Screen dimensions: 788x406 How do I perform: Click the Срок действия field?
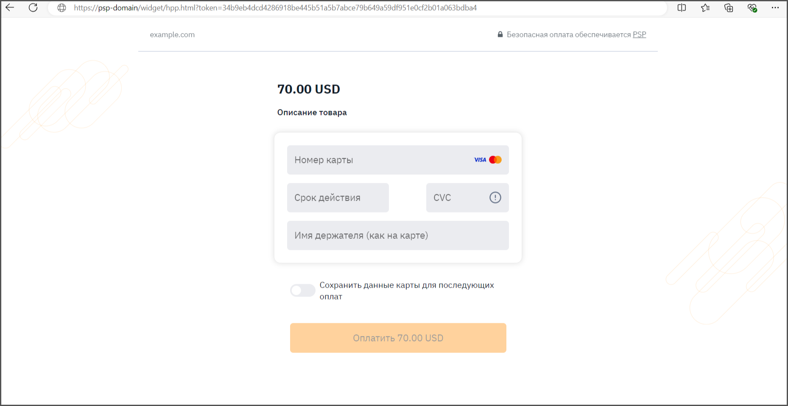point(338,197)
